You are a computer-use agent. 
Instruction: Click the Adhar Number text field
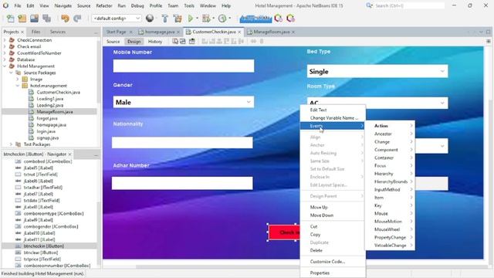click(x=182, y=183)
